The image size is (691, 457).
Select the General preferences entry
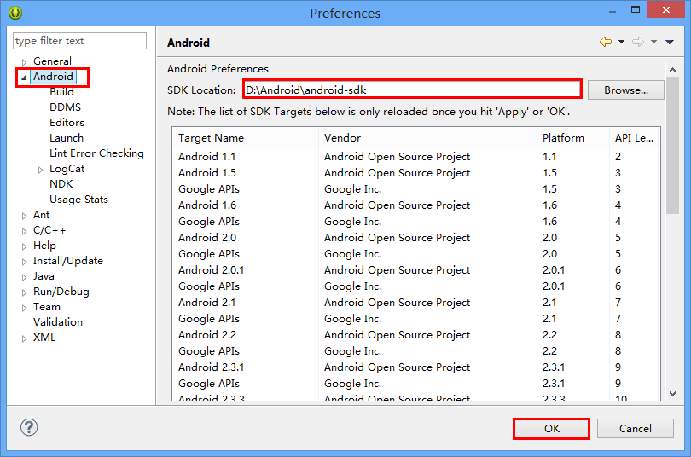click(52, 61)
